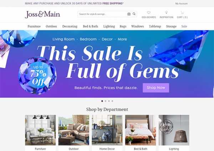Image resolution: width=214 pixels, height=151 pixels.
Task: Open the My Account link
Action: (x=182, y=4)
